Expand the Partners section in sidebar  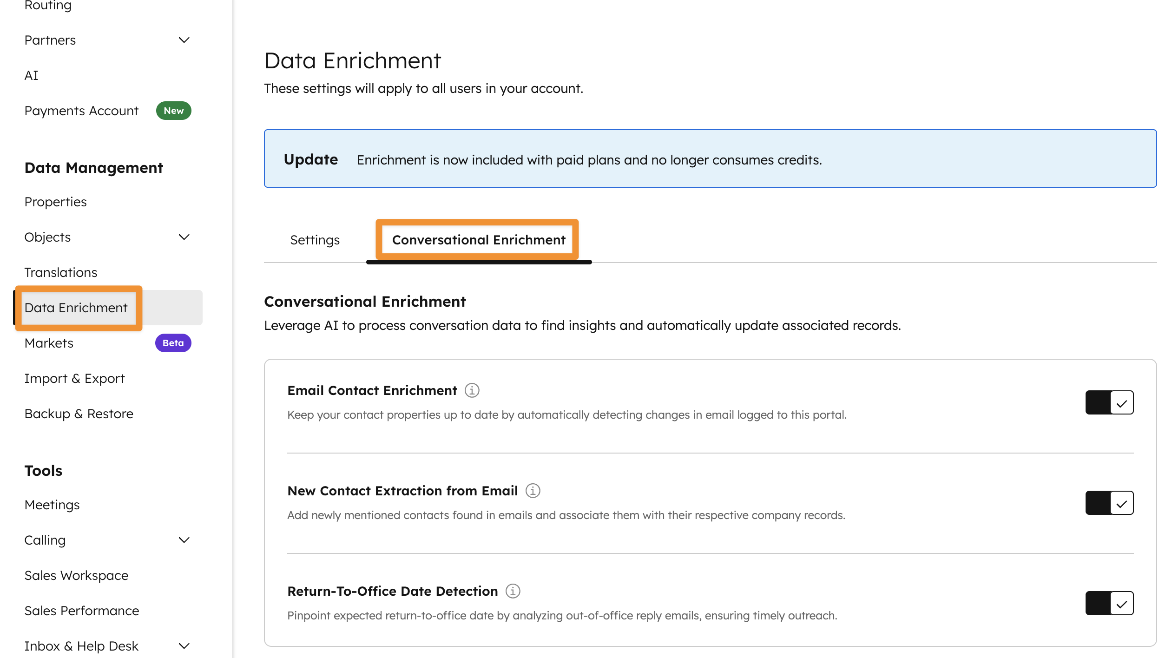click(184, 40)
